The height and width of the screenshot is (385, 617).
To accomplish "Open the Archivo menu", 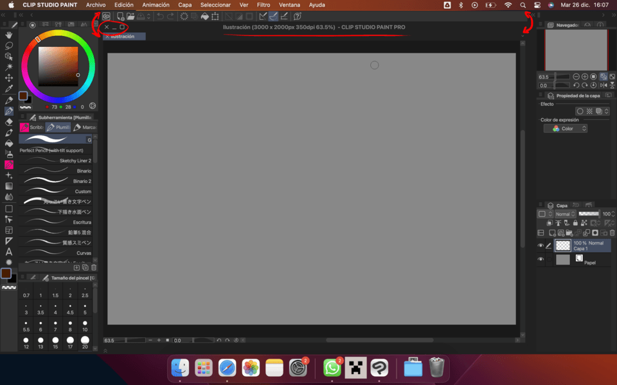I will point(96,5).
